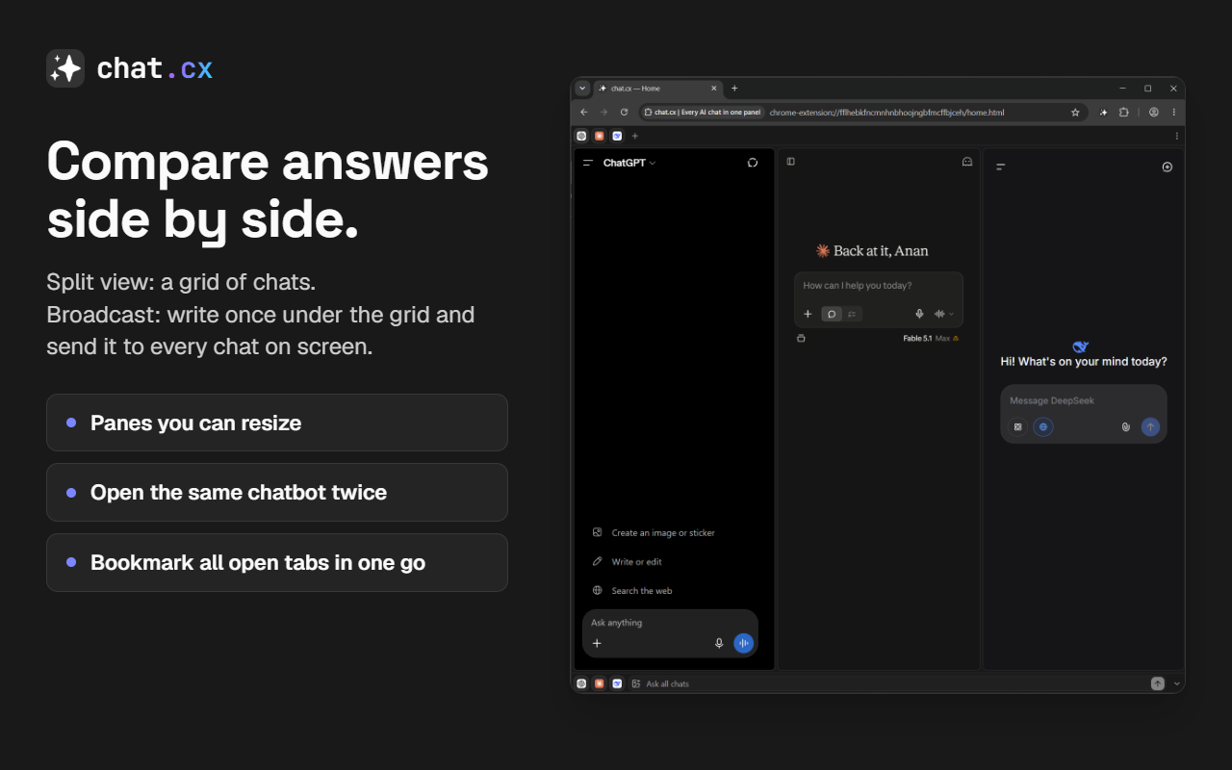Image resolution: width=1232 pixels, height=770 pixels.
Task: Open the ChatGPT model dropdown
Action: tap(629, 163)
